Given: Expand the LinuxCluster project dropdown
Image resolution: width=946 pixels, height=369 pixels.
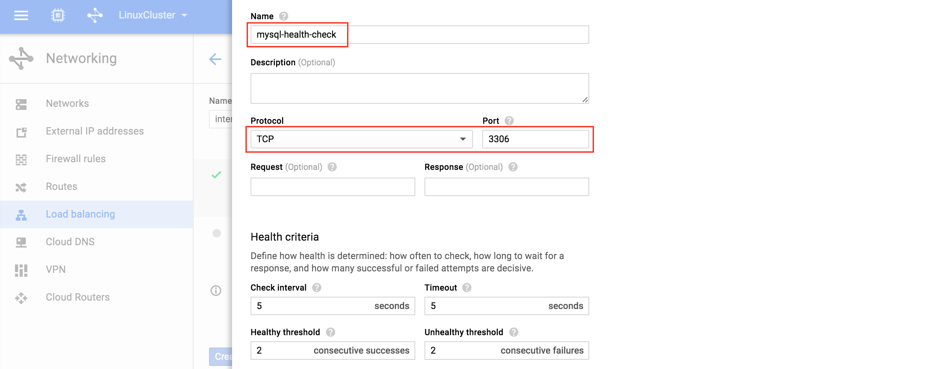Looking at the screenshot, I should pos(153,15).
